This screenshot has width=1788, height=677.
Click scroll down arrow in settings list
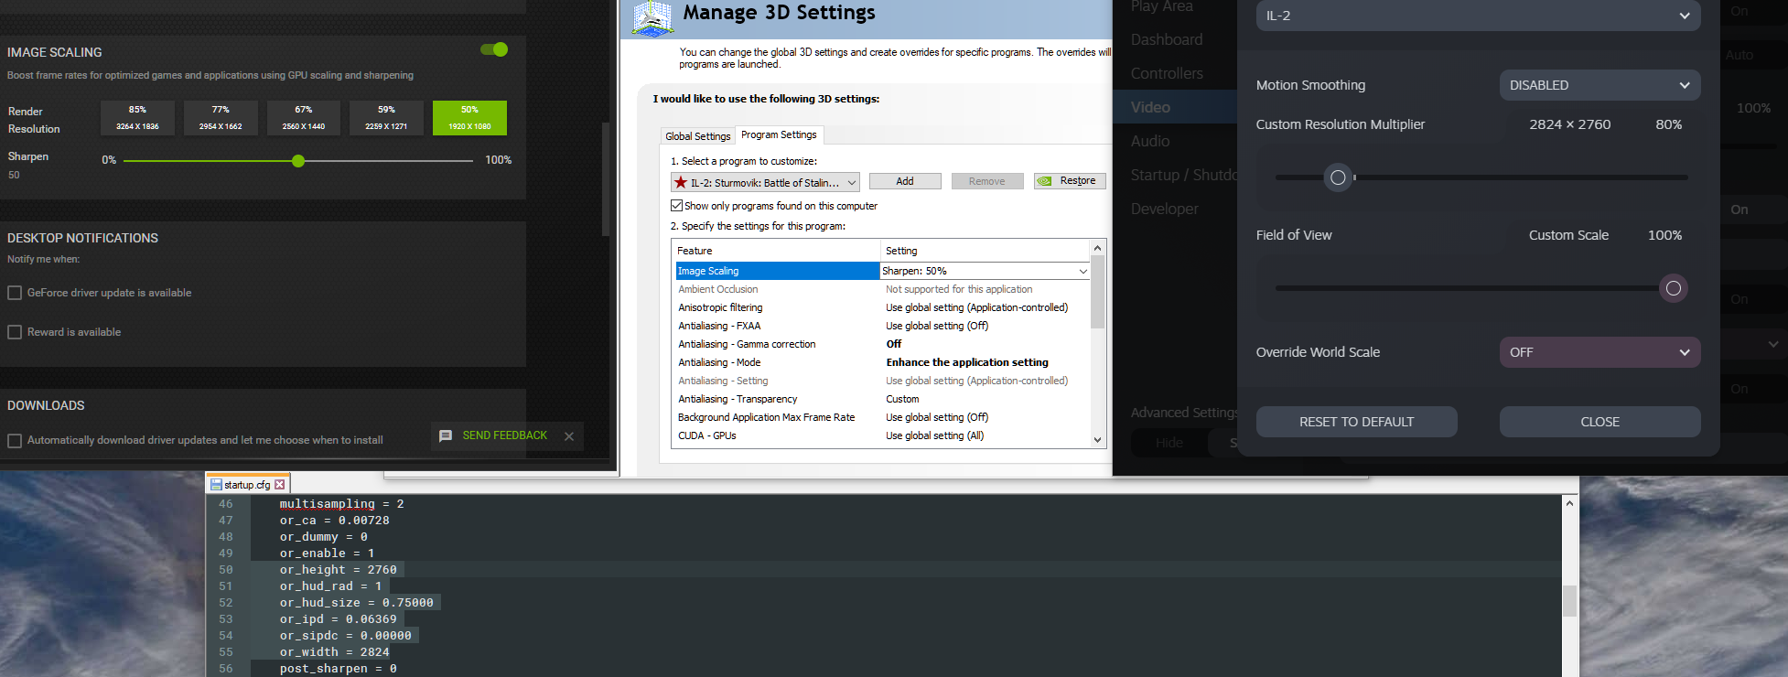click(1098, 439)
